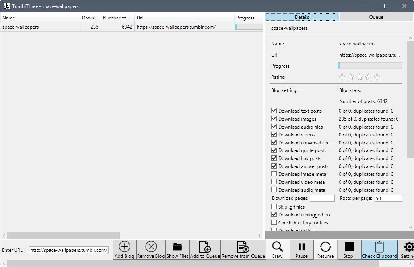Image resolution: width=414 pixels, height=267 pixels.
Task: Stop the crawl with Stop icon
Action: [349, 247]
